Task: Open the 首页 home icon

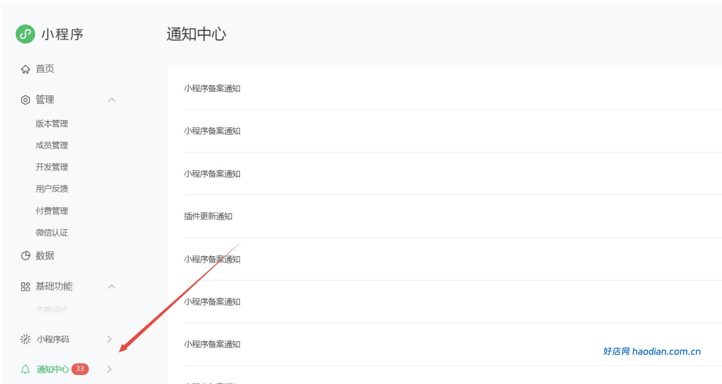Action: (x=25, y=69)
